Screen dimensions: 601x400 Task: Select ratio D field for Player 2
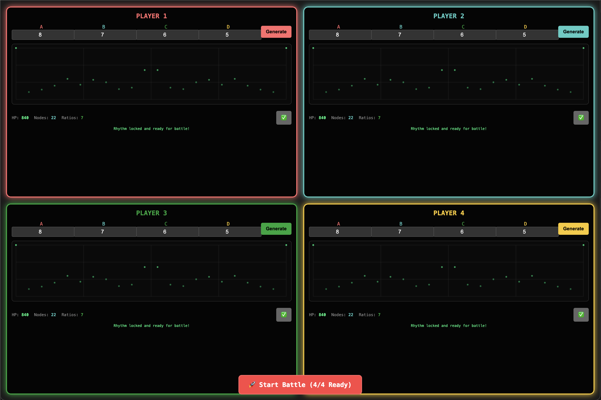[526, 35]
